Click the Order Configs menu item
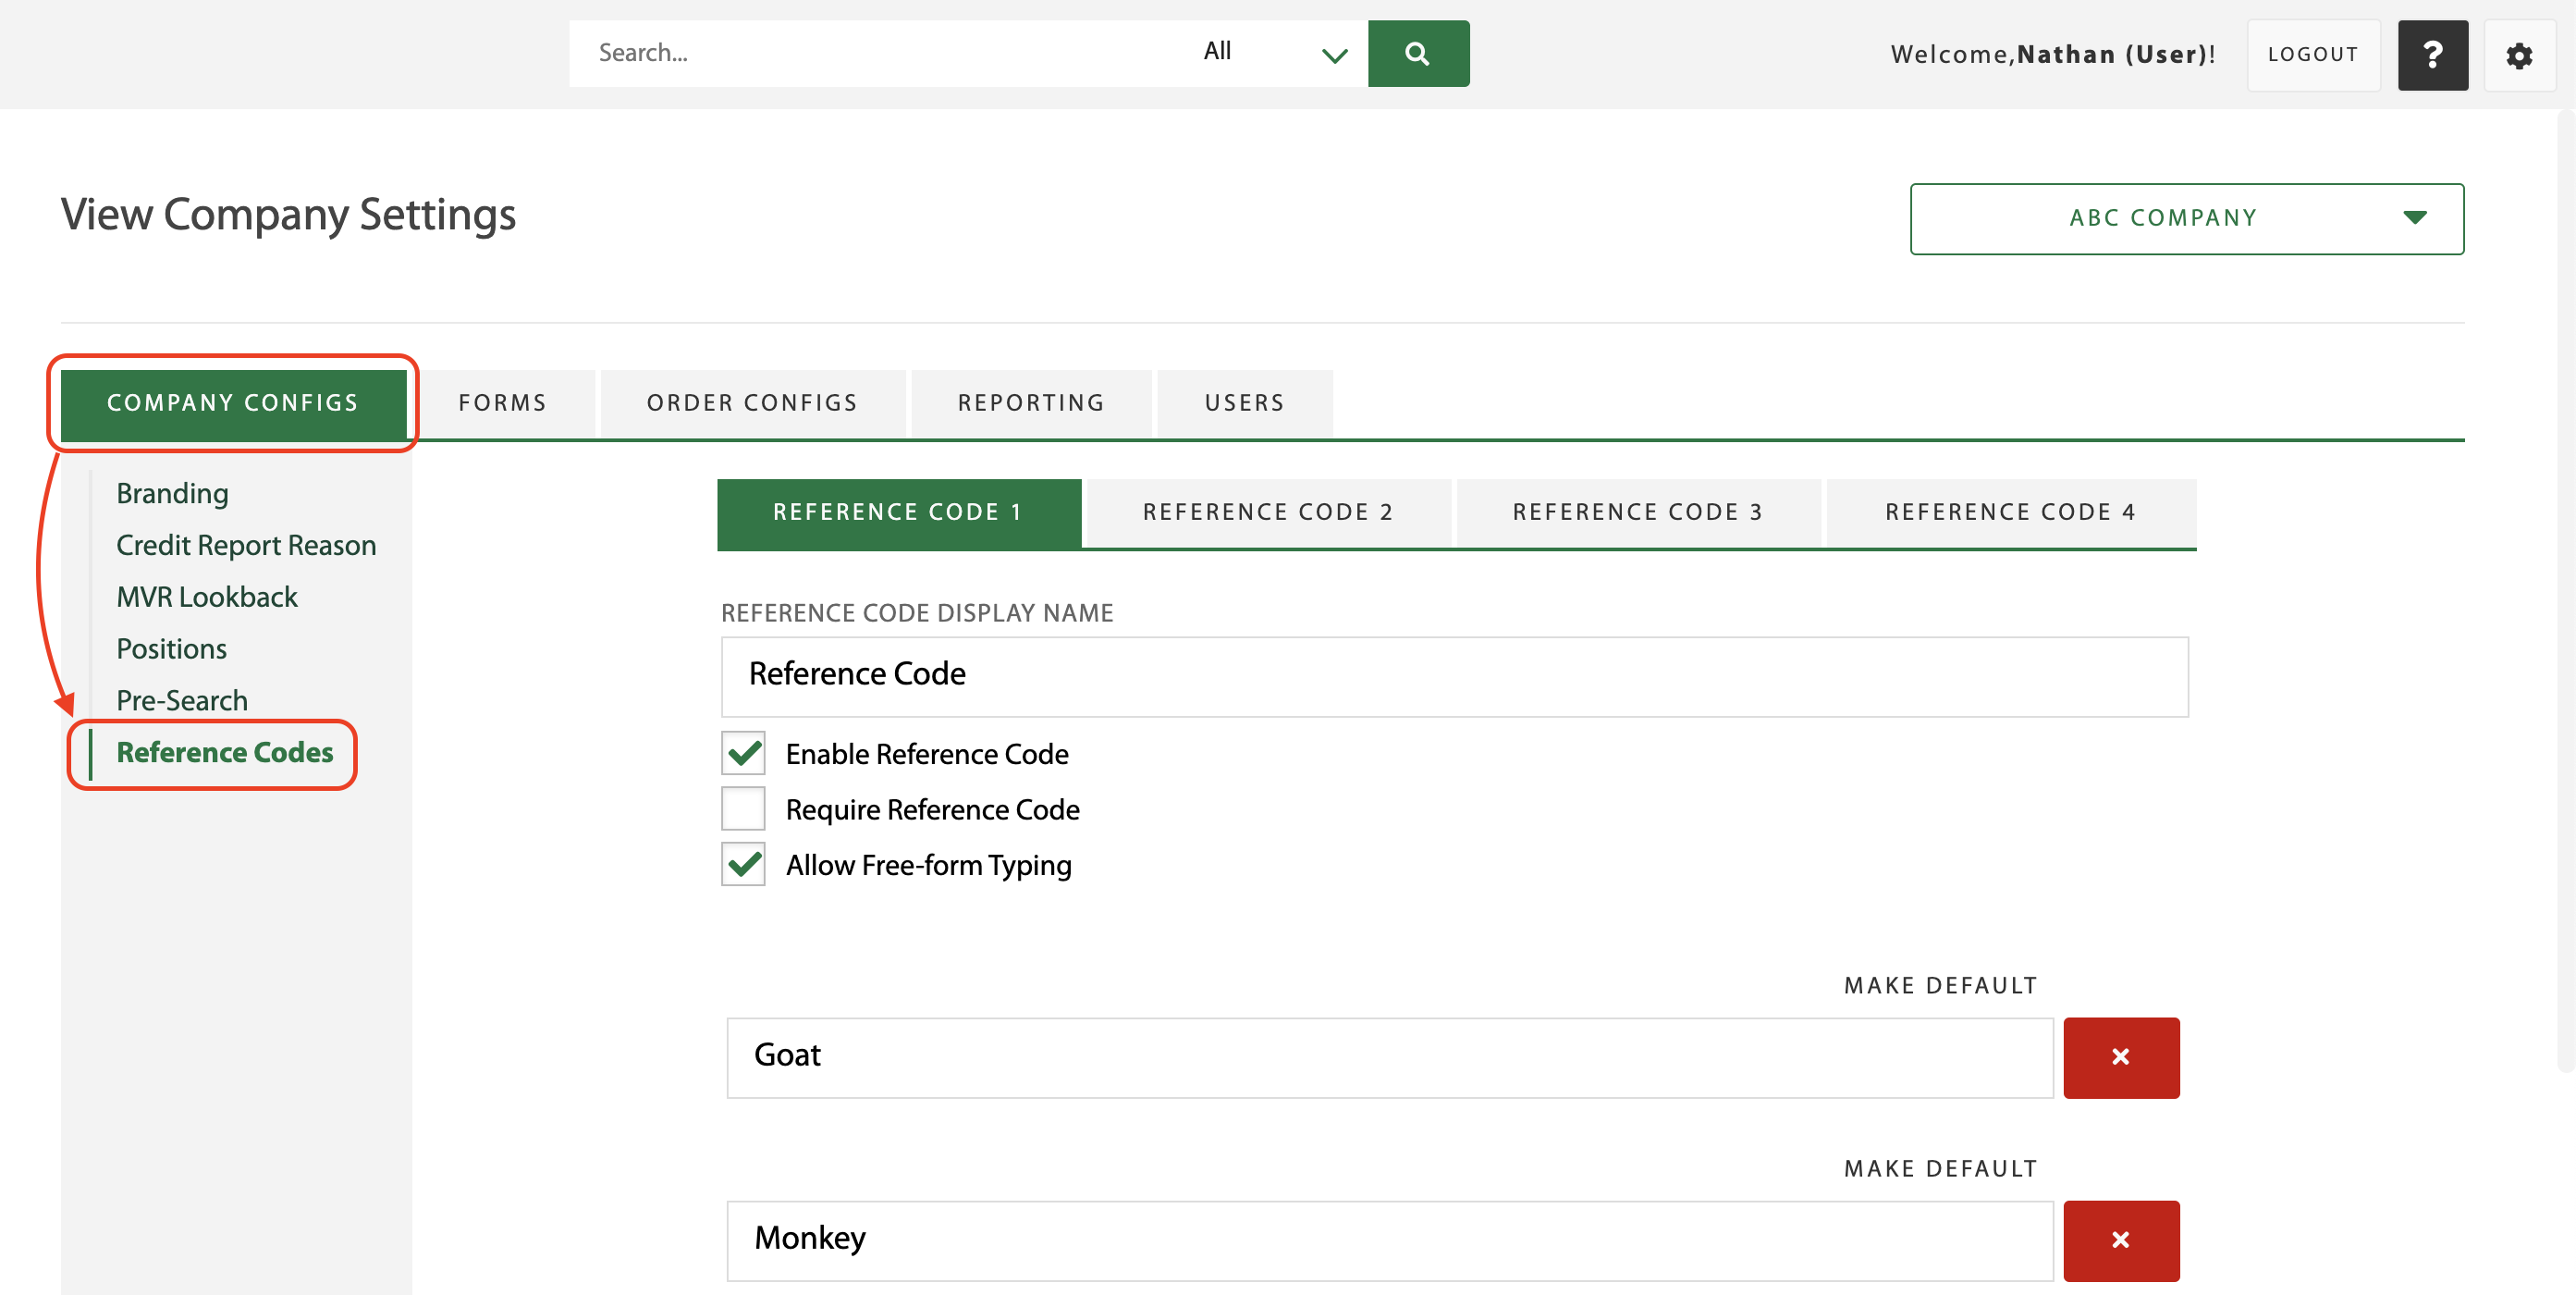 (x=753, y=403)
